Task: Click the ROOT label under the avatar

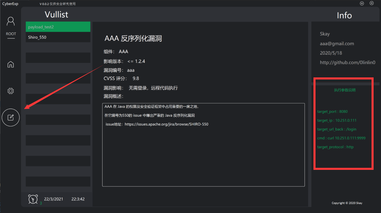Action: pos(11,34)
